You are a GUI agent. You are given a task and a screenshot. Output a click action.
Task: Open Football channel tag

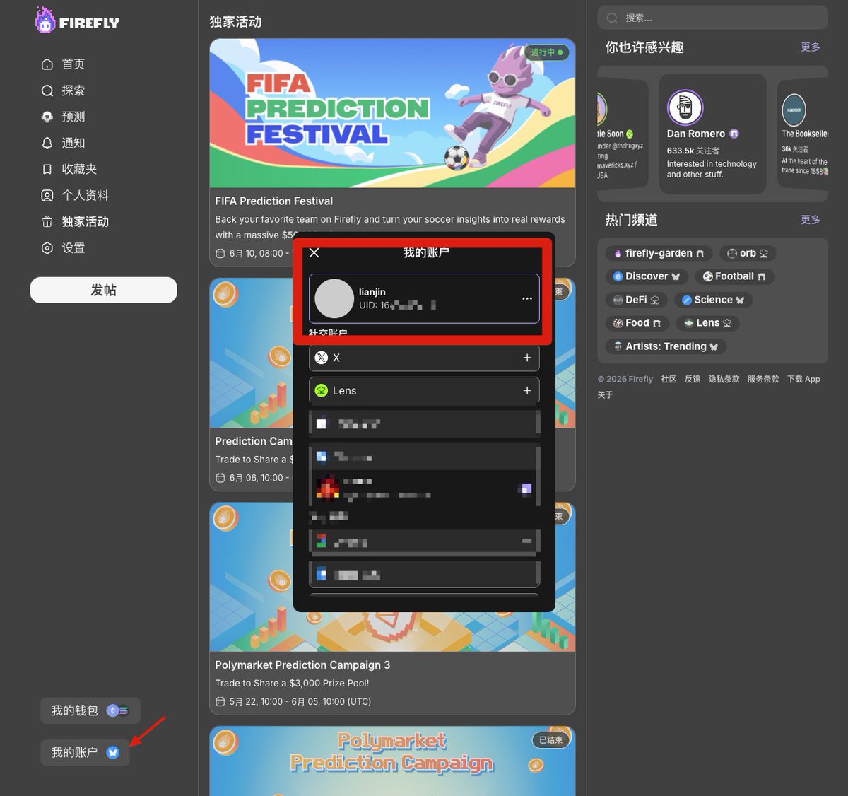(x=734, y=276)
